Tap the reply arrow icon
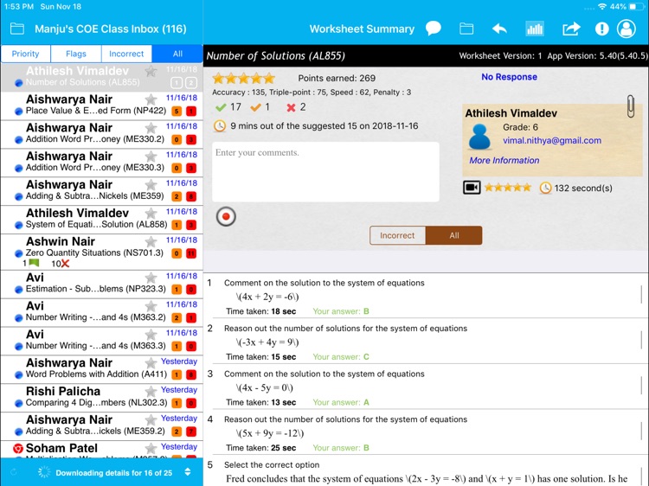649x486 pixels. pos(499,29)
